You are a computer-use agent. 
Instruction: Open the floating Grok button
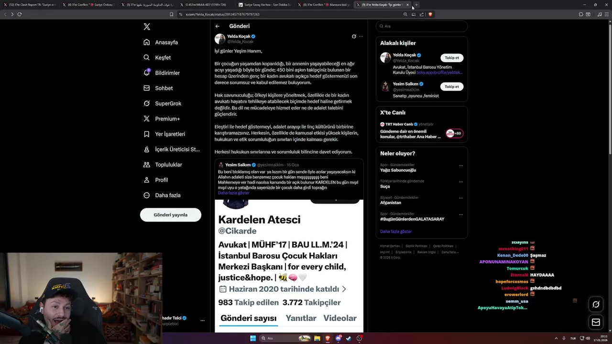point(596,304)
